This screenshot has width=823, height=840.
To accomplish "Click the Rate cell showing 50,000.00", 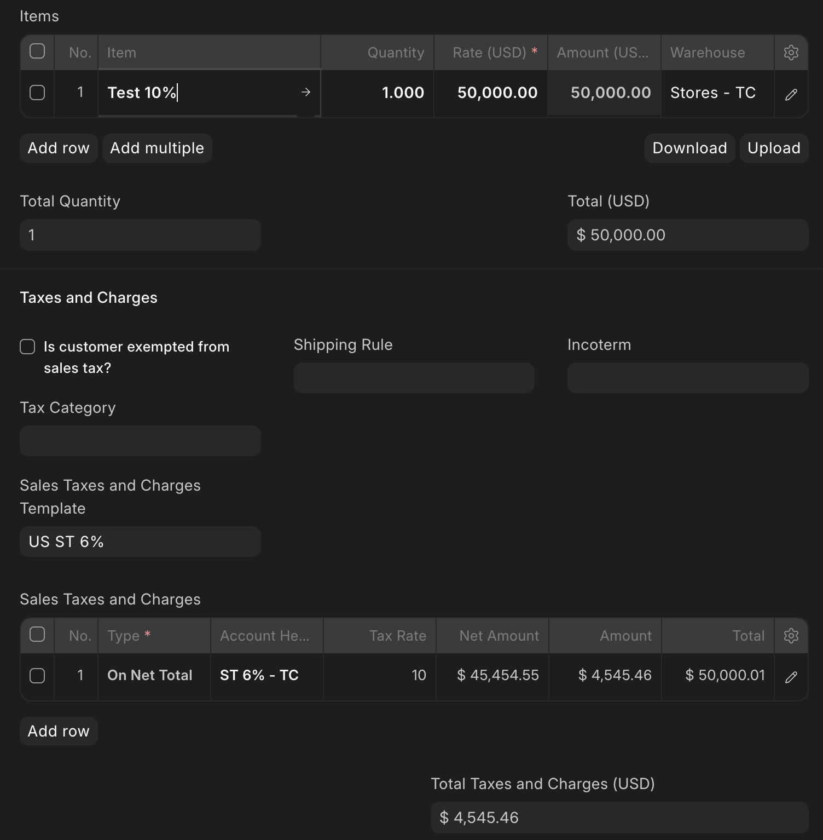I will click(491, 93).
